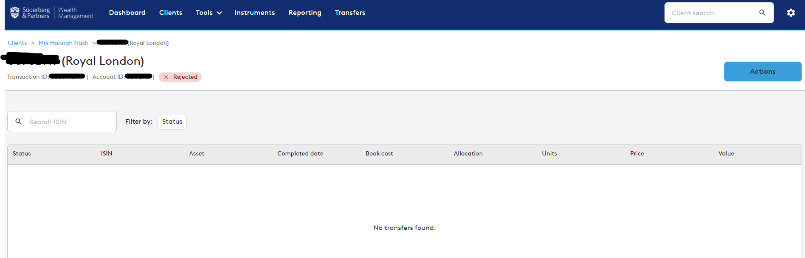The width and height of the screenshot is (805, 258).
Task: Click the X icon on Rejected badge
Action: pyautogui.click(x=166, y=77)
